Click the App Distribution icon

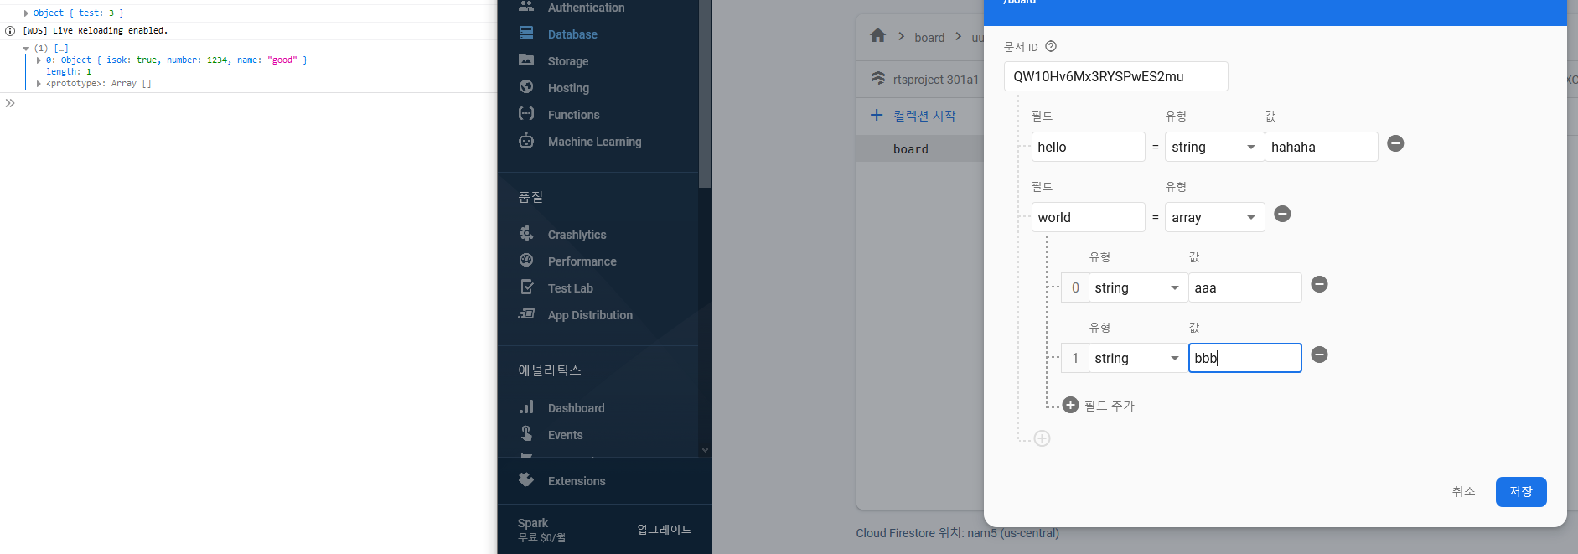tap(526, 314)
